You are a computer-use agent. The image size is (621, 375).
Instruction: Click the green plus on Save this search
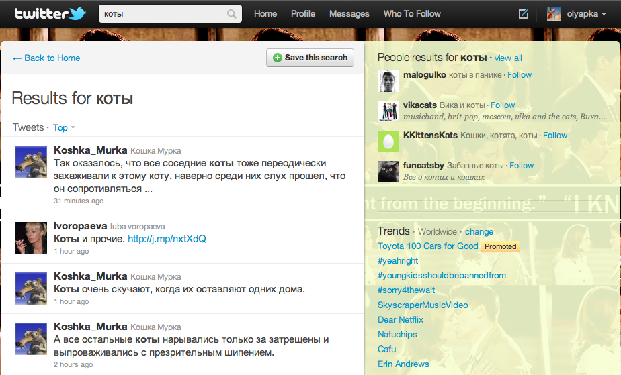pyautogui.click(x=278, y=58)
